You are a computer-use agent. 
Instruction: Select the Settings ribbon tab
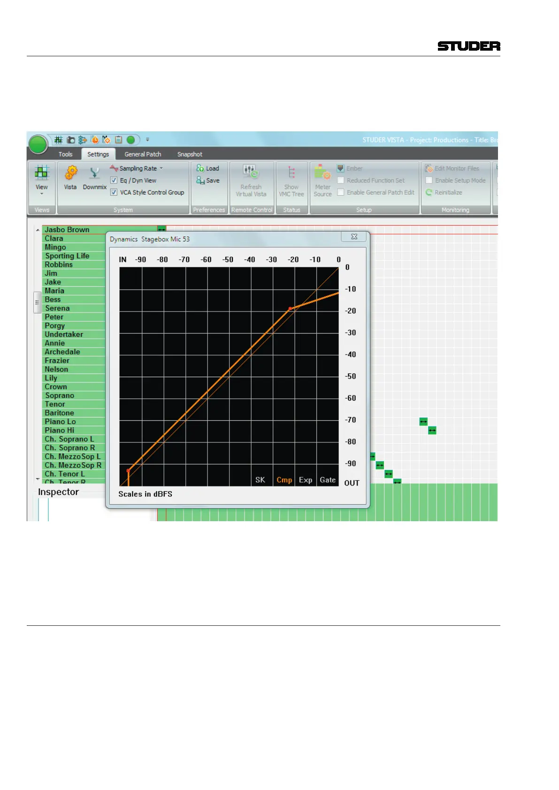[x=98, y=154]
